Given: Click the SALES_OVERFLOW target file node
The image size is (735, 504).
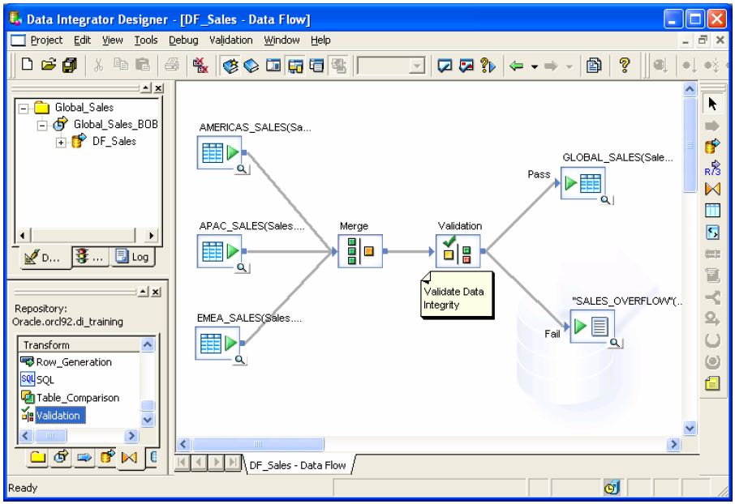Looking at the screenshot, I should click(592, 326).
